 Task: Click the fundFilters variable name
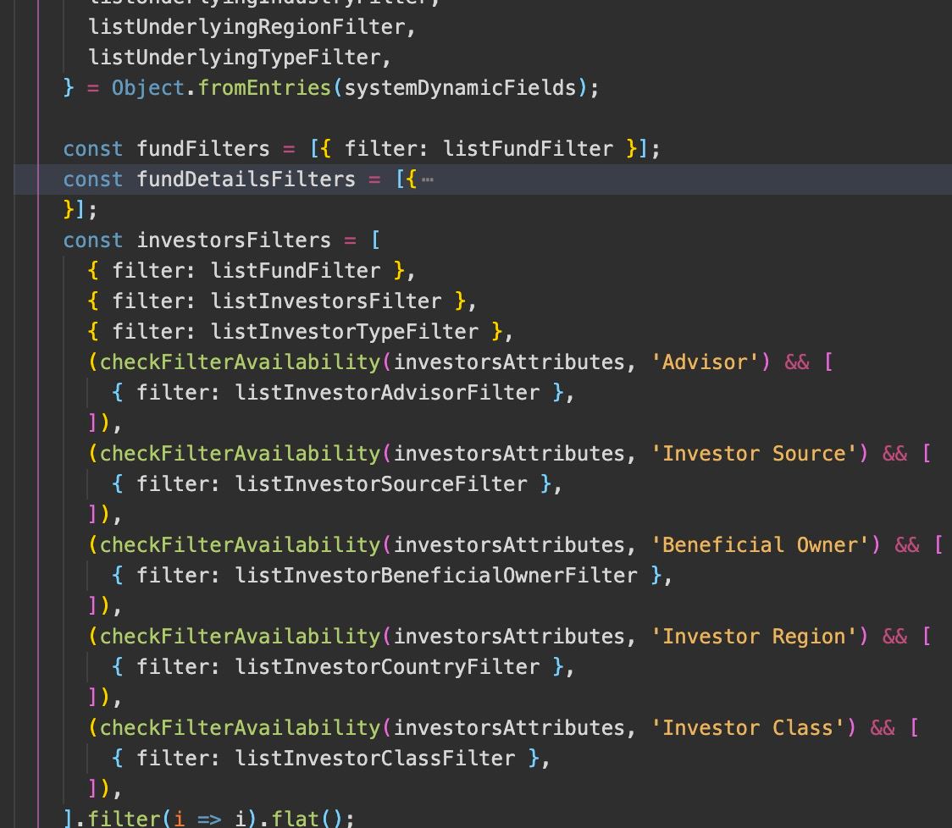point(202,149)
